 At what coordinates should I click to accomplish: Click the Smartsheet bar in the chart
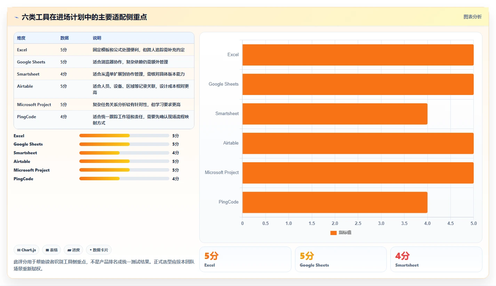[x=335, y=114]
